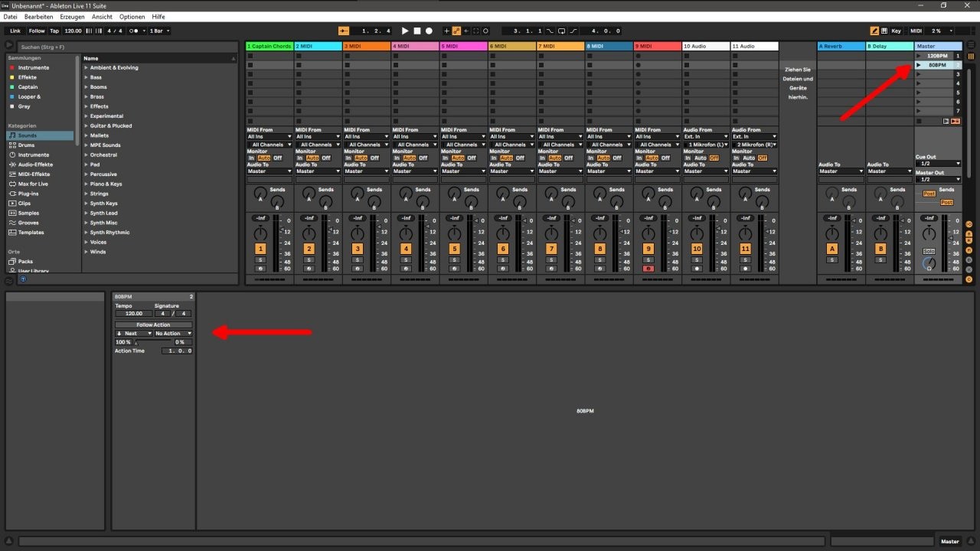Enable the Loop switch in transport
The height and width of the screenshot is (551, 980).
pyautogui.click(x=561, y=31)
